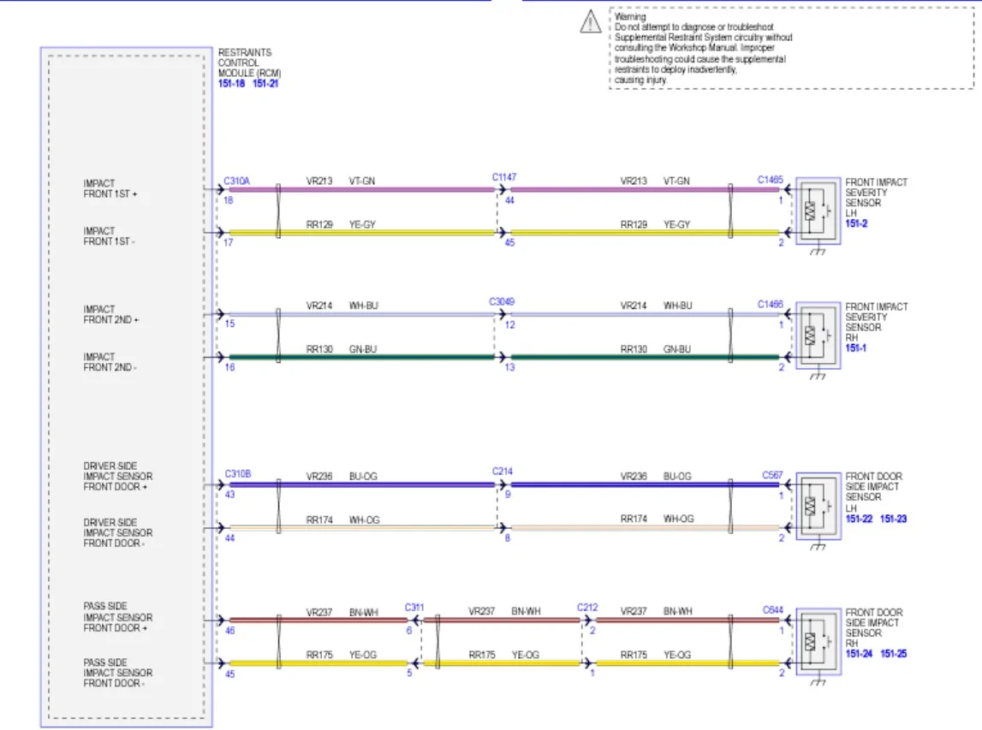This screenshot has height=730, width=982.
Task: Select connector label C311
Action: (414, 608)
